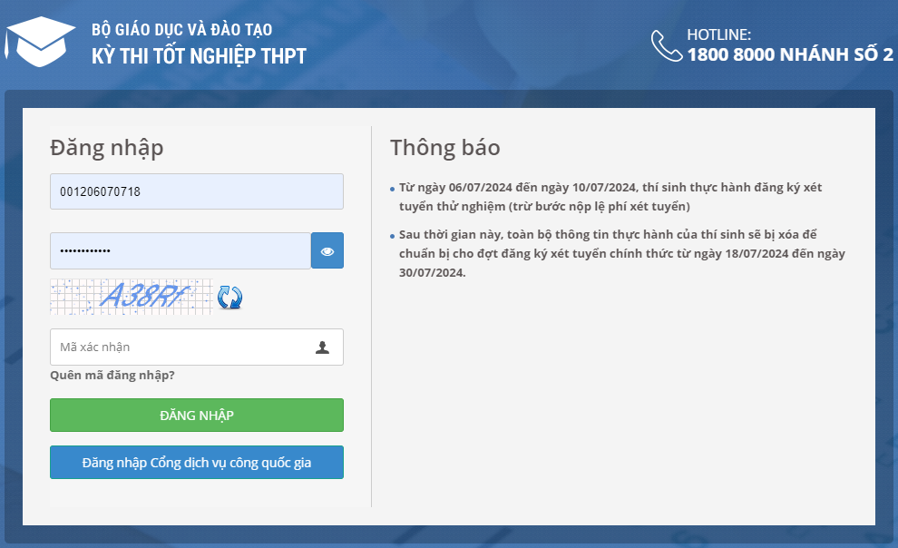Click the notice starting Từ ngày 06/07/2024
Viewport: 898px width, 548px height.
610,196
